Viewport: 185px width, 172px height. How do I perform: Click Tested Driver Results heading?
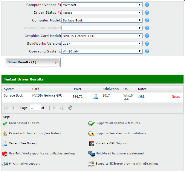coord(24,79)
